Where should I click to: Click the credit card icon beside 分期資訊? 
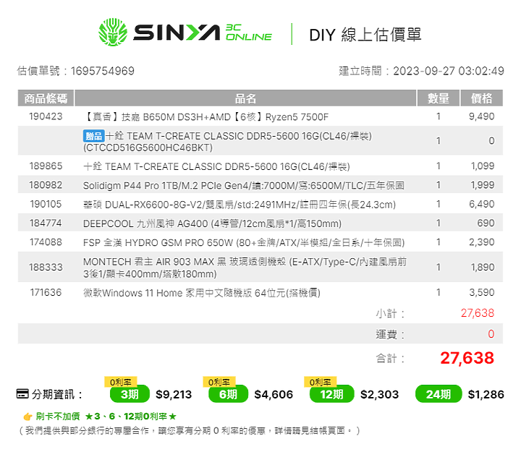click(22, 394)
